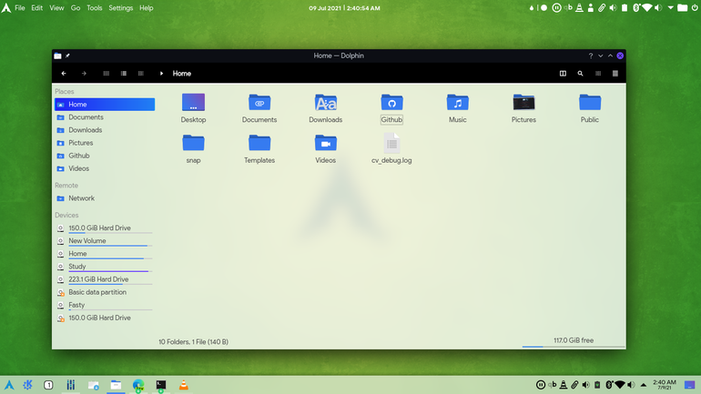Open the Settings menu
Viewport: 701px width, 394px height.
121,8
